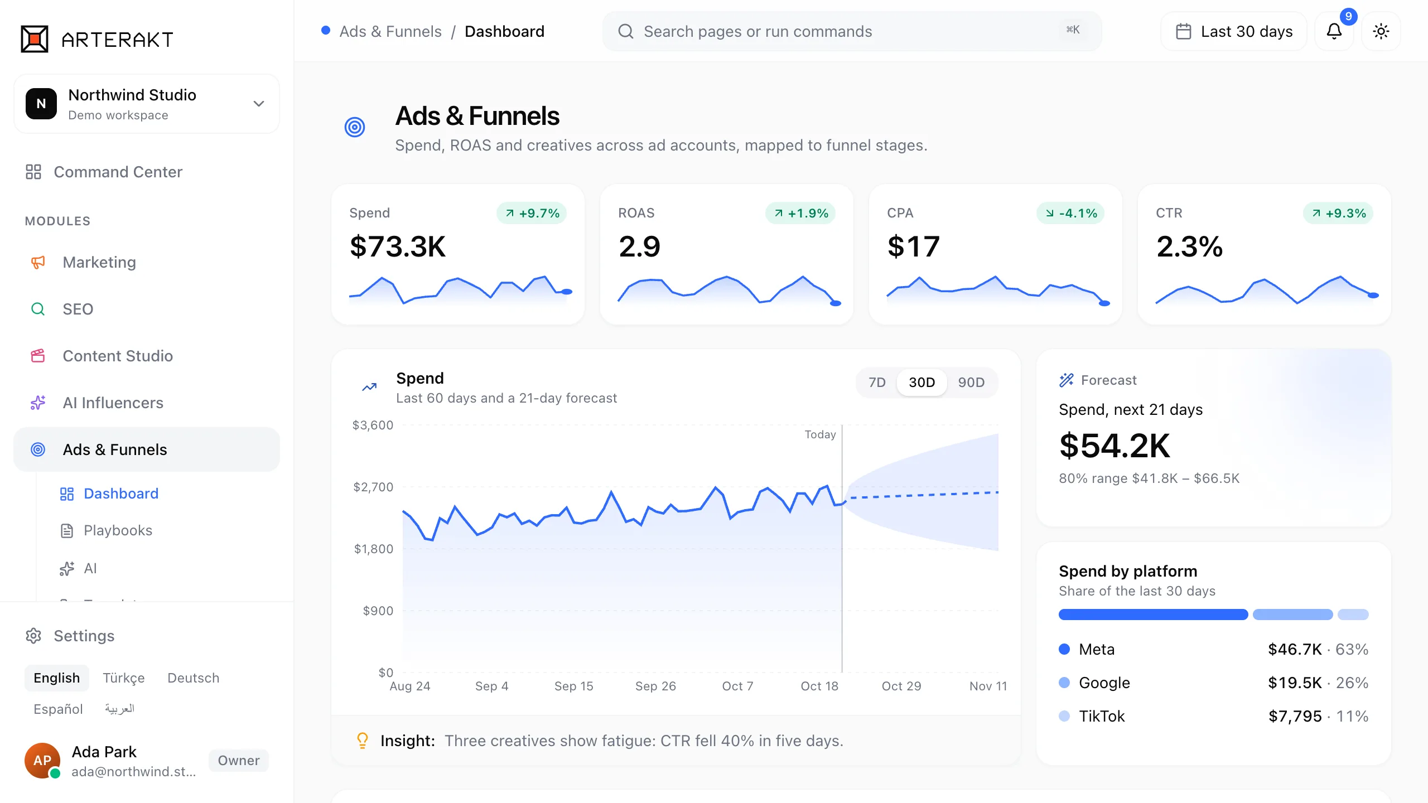Click the Playbooks document icon

[67, 531]
